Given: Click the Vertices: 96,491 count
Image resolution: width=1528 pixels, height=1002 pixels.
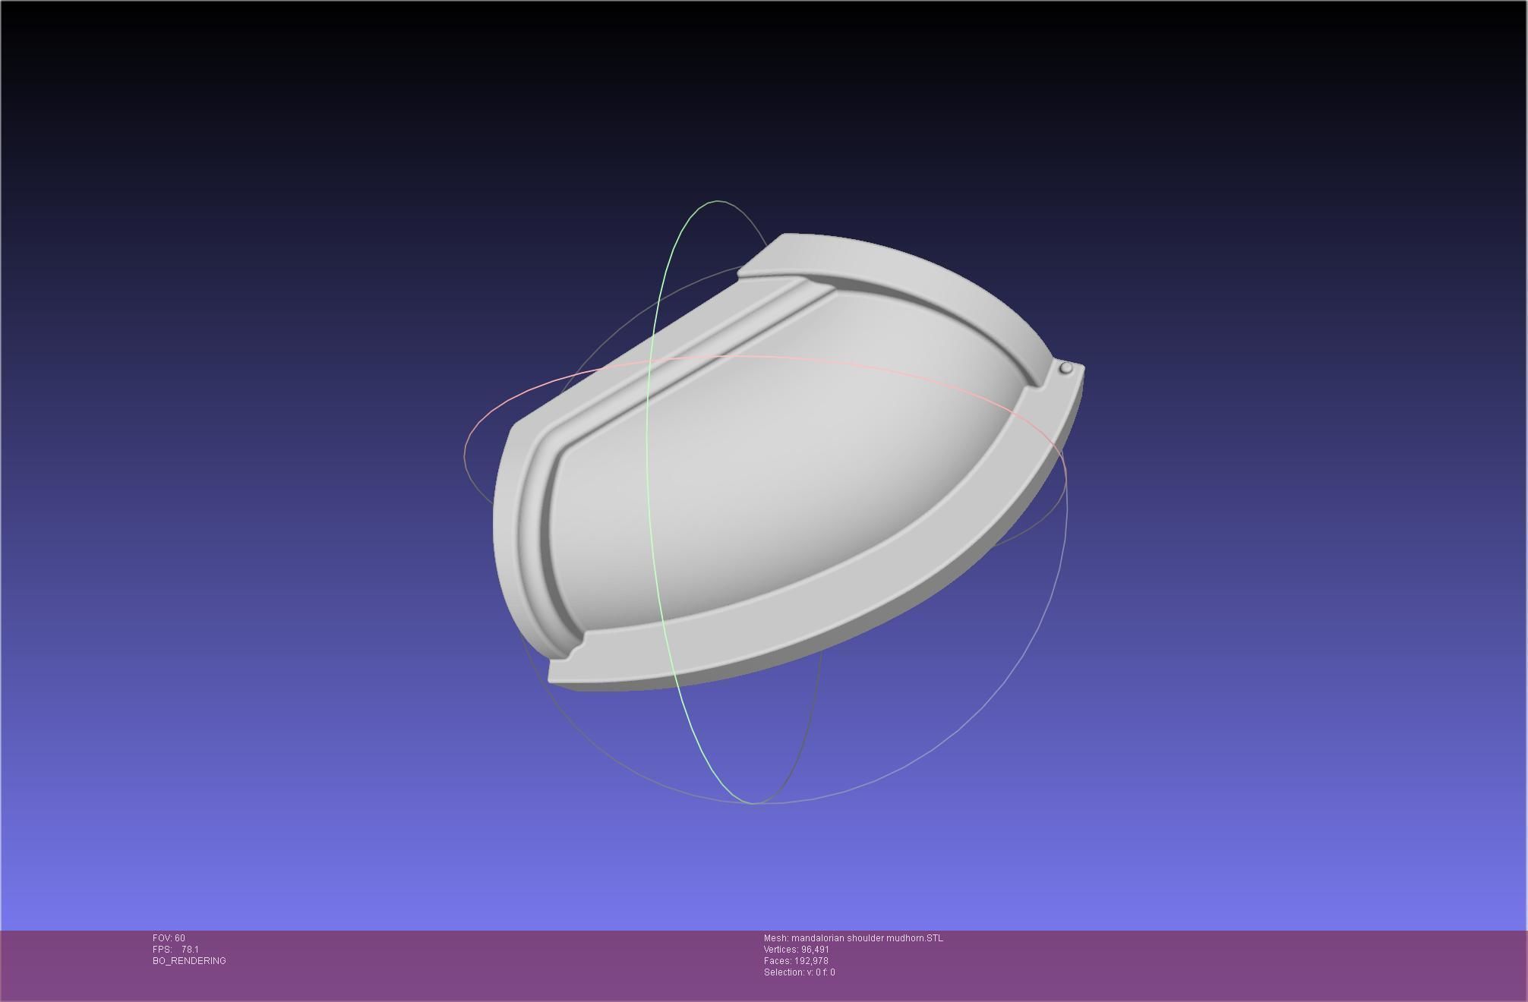Looking at the screenshot, I should 797,950.
